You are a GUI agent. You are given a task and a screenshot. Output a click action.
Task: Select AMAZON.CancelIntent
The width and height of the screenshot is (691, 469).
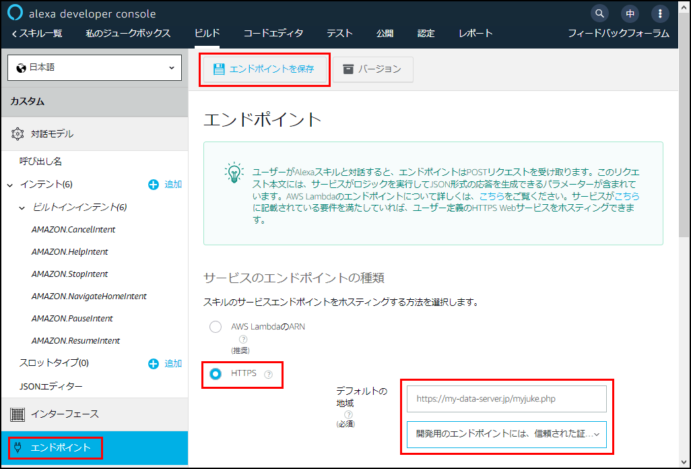tap(73, 230)
